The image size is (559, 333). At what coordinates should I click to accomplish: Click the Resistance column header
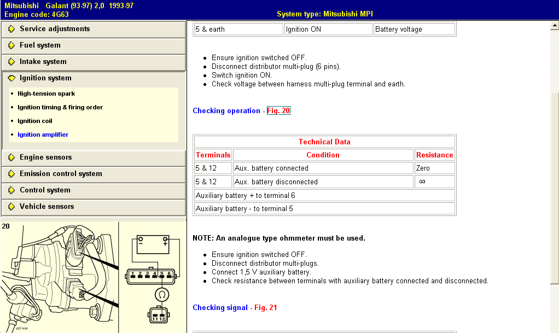click(x=435, y=155)
